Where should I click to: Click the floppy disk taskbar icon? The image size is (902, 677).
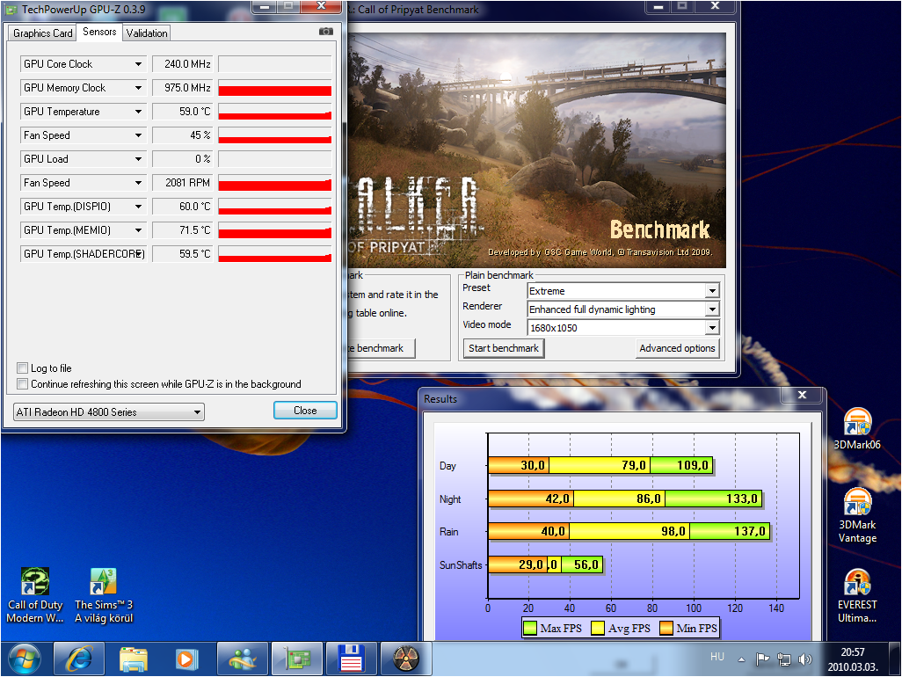(x=351, y=659)
